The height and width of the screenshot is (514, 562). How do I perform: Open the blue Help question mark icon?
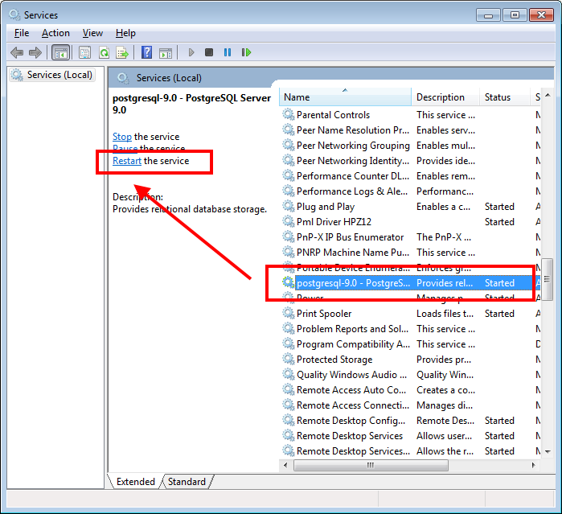point(146,52)
